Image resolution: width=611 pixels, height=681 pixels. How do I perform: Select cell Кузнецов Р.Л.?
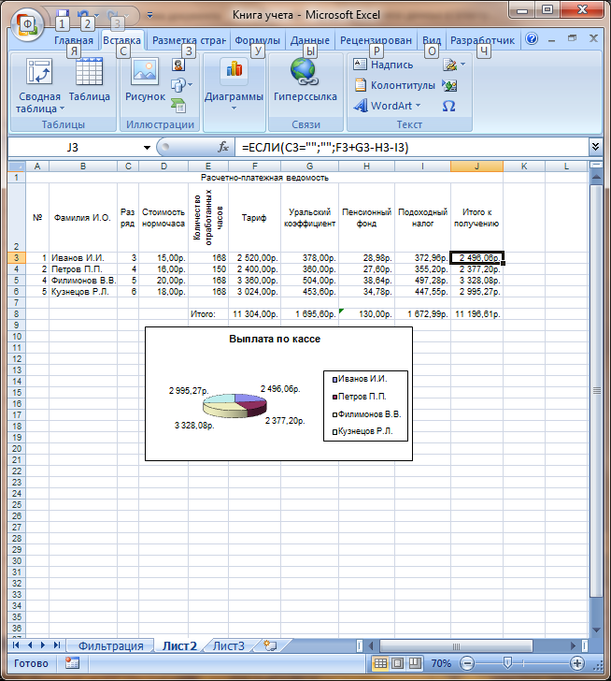(x=83, y=292)
